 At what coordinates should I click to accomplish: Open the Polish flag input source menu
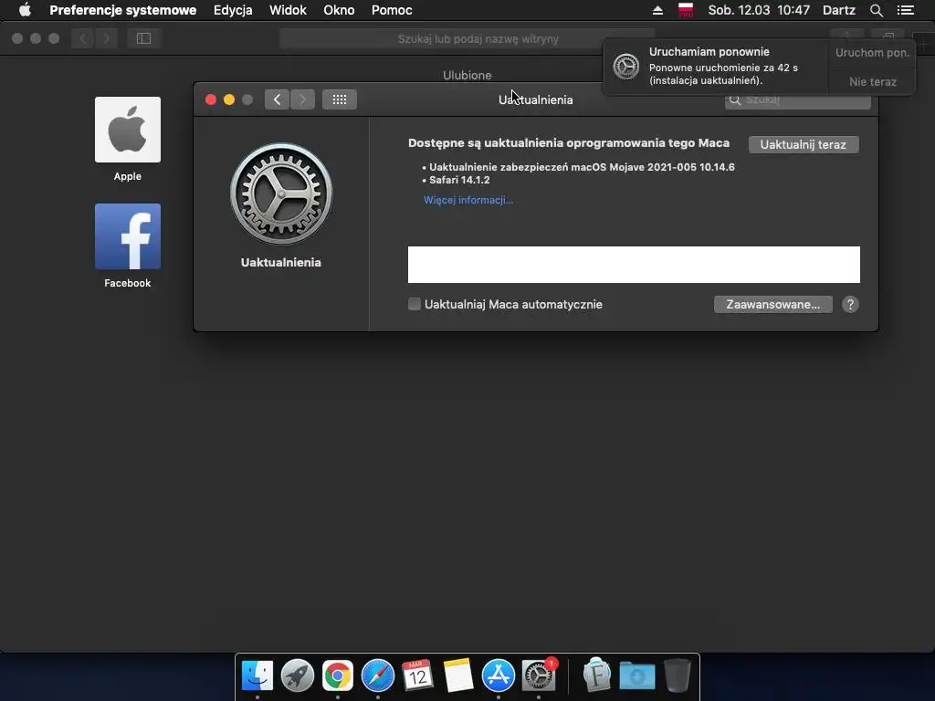(686, 10)
